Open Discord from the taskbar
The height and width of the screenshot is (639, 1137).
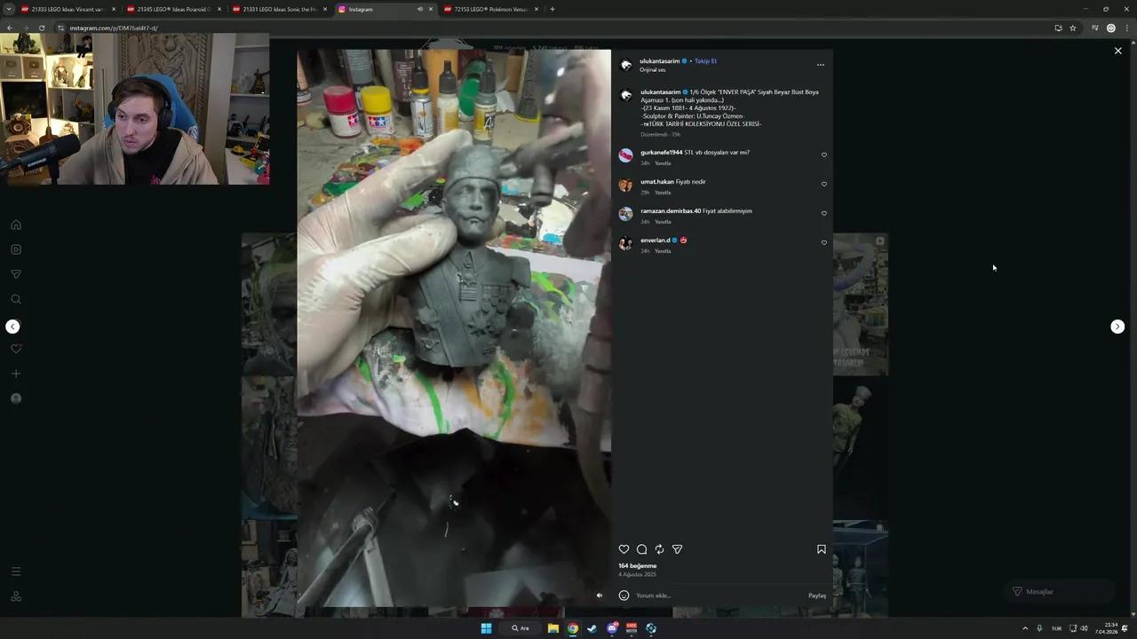tap(612, 628)
